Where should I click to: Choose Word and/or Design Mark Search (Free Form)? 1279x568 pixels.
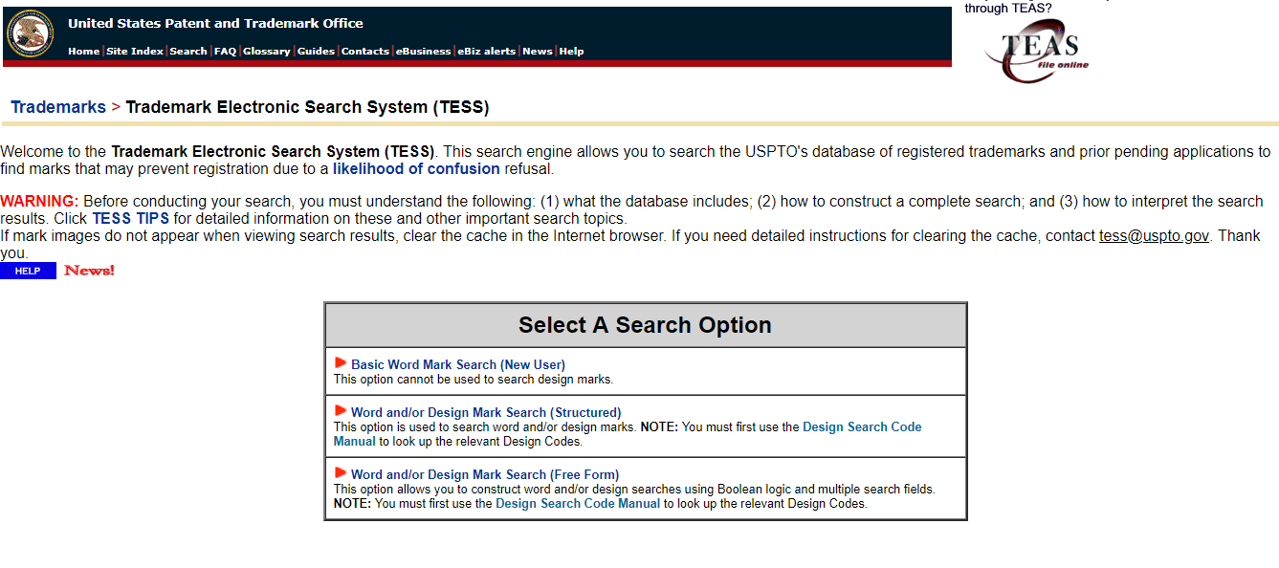484,474
